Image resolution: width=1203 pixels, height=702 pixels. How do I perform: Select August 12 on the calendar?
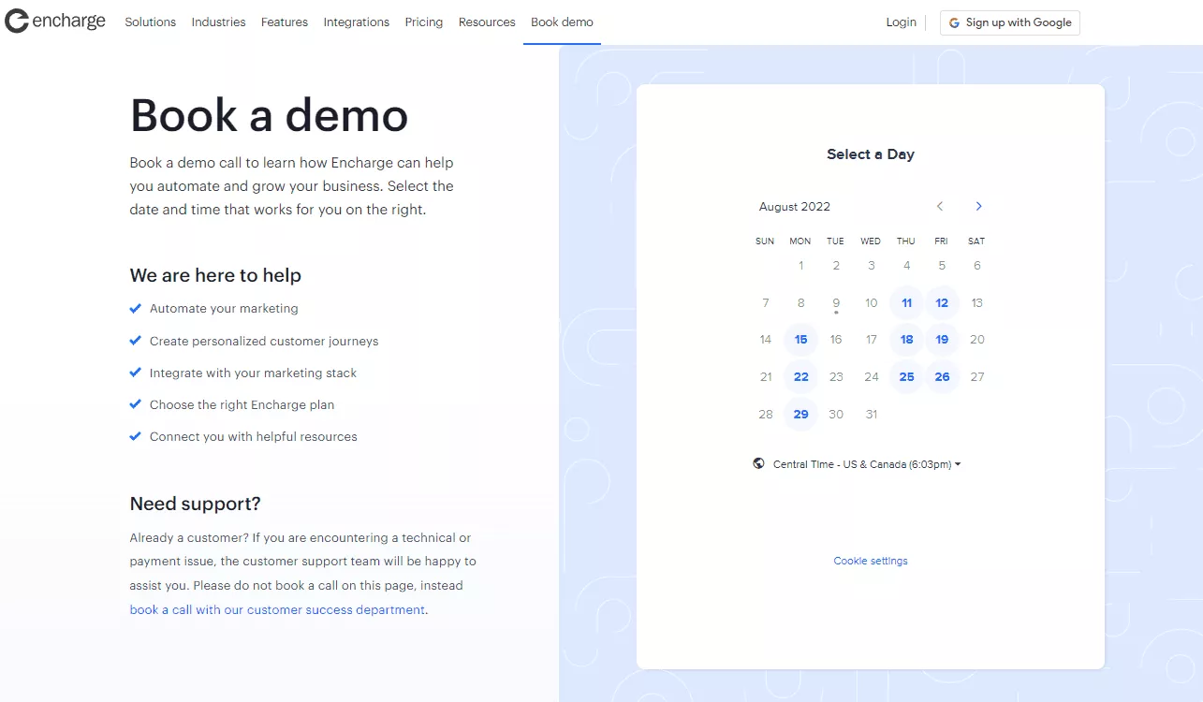pyautogui.click(x=942, y=302)
